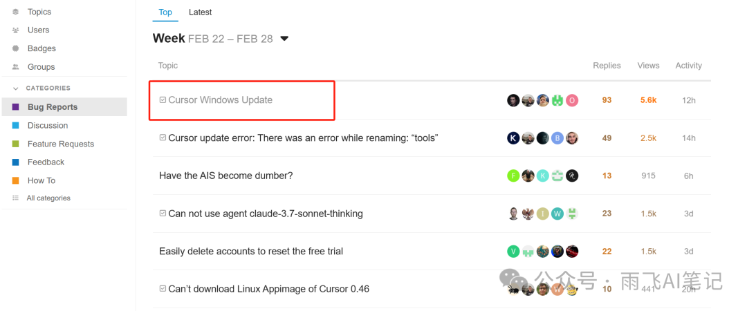Screen dimensions: 747x311
Task: Open 'Easily delete accounts to reset' topic
Action: [x=250, y=252]
